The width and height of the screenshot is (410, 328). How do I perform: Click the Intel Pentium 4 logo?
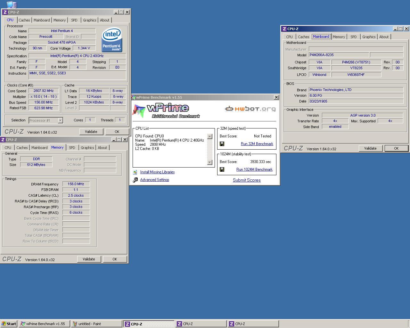click(112, 40)
